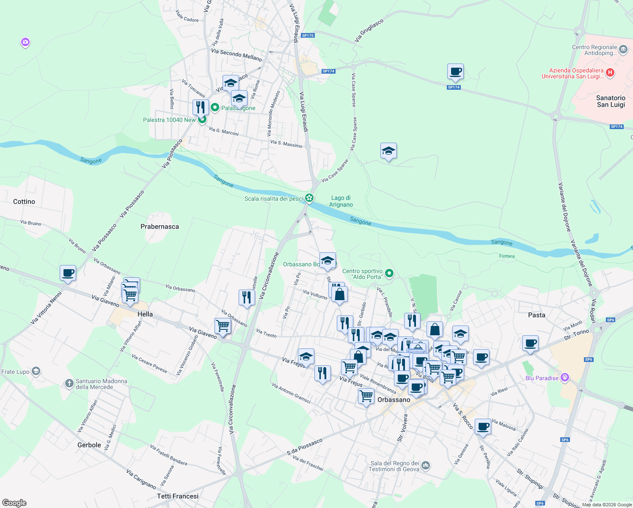
Task: Select the recycling icon at Scala risalita dei pesci
Action: [x=308, y=197]
